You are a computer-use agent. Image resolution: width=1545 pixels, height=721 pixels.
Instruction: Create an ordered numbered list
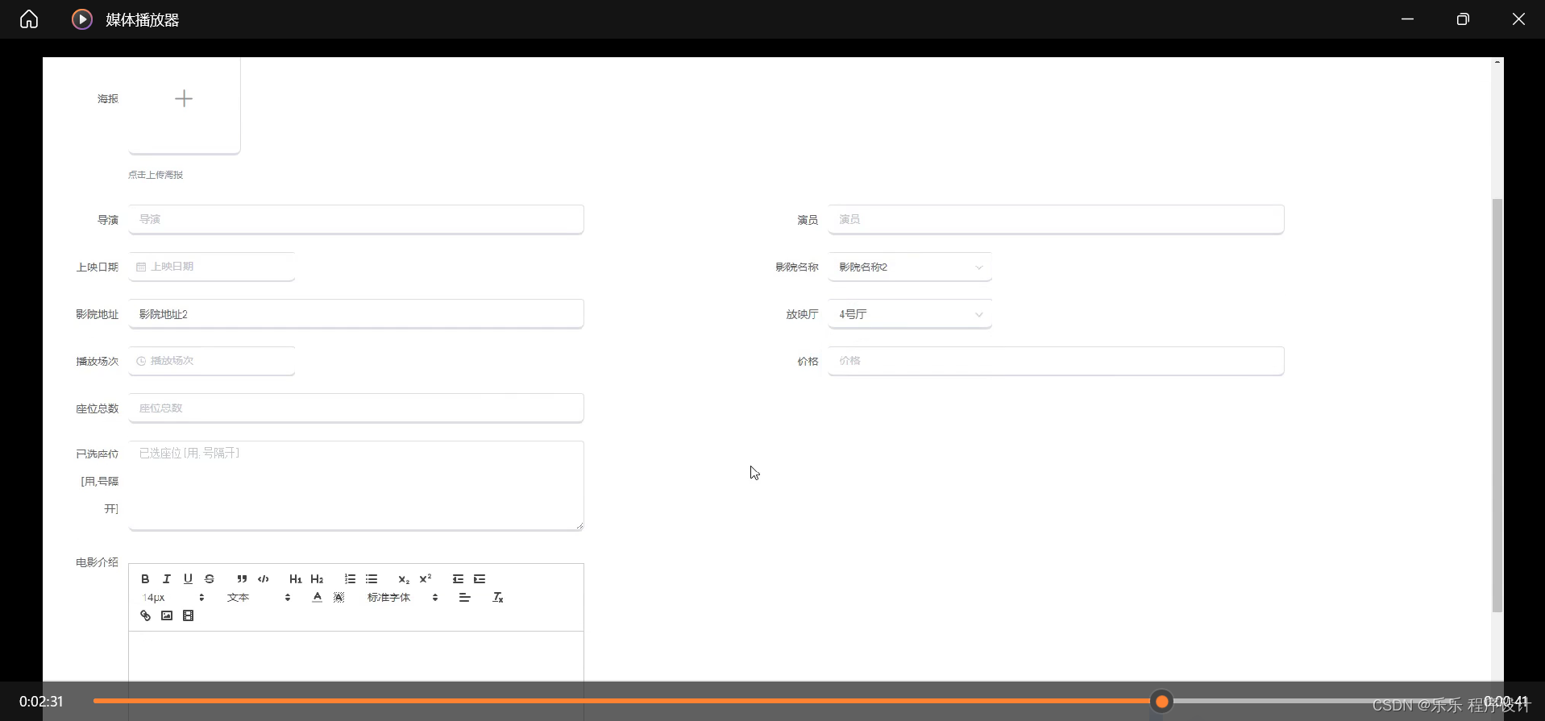click(x=350, y=579)
